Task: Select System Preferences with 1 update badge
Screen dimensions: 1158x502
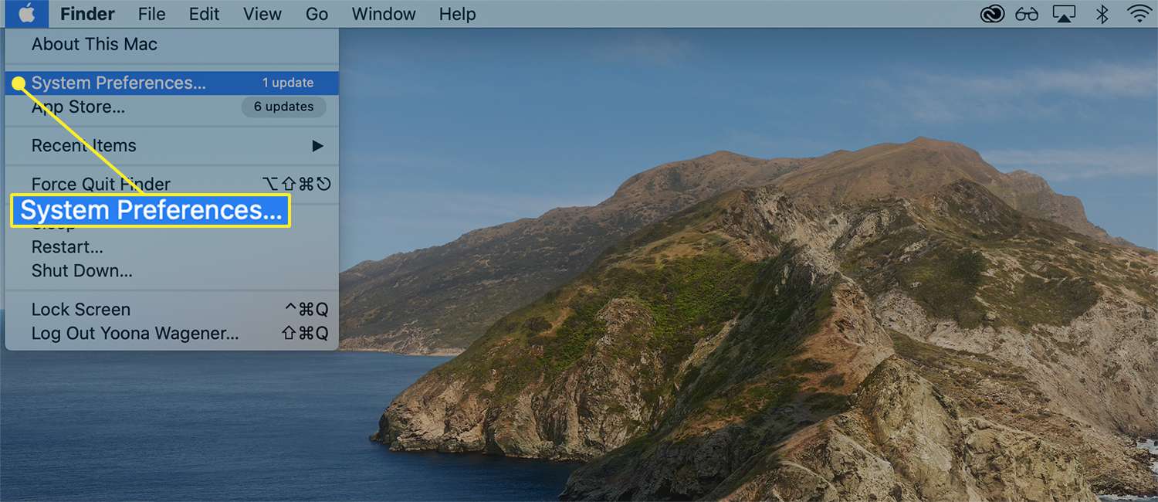Action: pos(171,83)
